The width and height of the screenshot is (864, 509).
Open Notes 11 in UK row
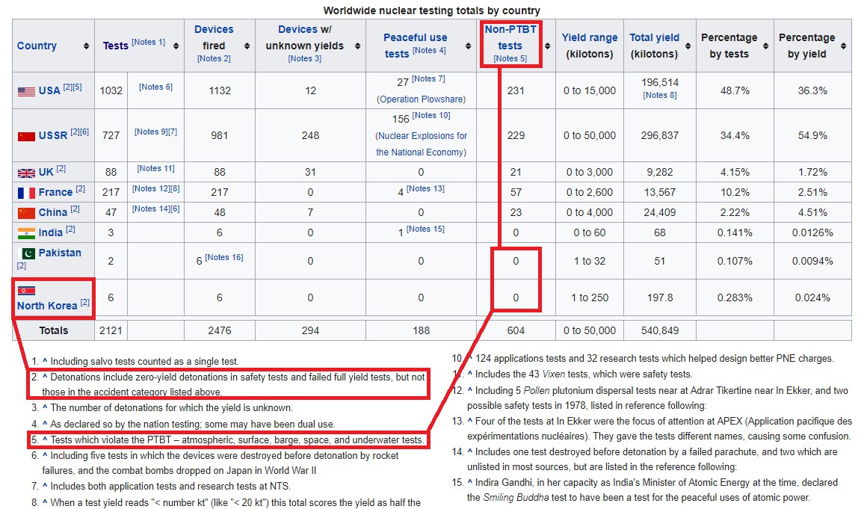tap(156, 169)
